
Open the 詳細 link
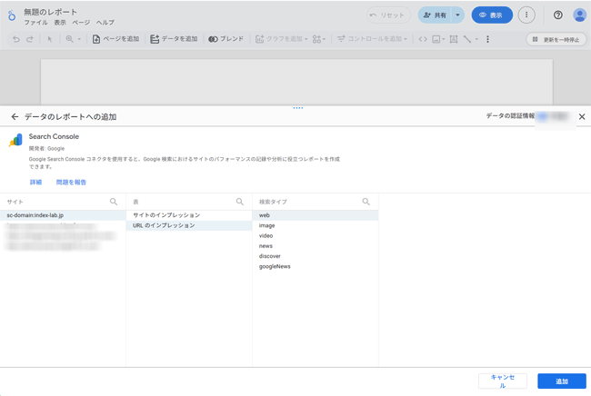pos(35,183)
